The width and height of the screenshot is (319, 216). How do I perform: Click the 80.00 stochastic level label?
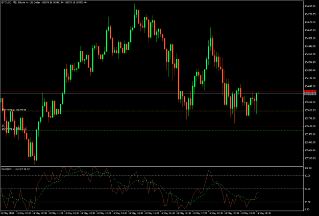pos(308,176)
